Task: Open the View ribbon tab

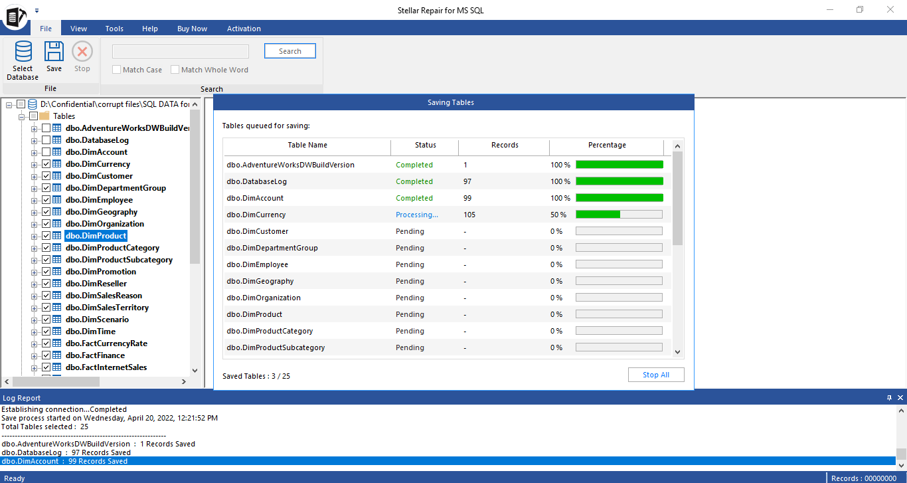Action: pos(79,29)
